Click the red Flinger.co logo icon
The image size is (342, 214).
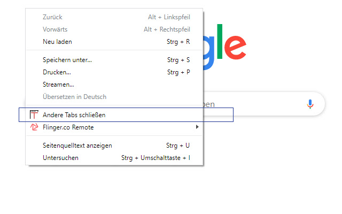pyautogui.click(x=34, y=127)
